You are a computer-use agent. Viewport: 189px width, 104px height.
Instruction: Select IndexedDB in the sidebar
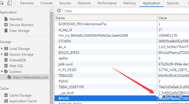tap(17, 60)
